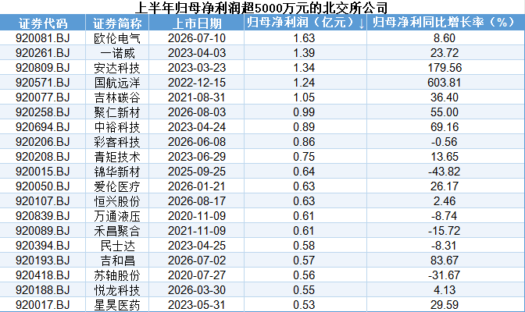
Task: Click listing date 2026-07-10
Action: point(197,38)
